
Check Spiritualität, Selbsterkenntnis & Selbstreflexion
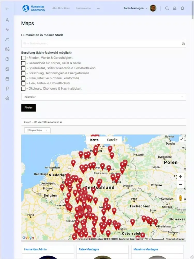pos(23,68)
